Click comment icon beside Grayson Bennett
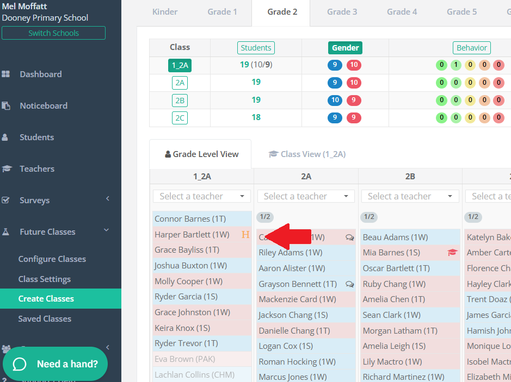This screenshot has height=382, width=511. (350, 284)
